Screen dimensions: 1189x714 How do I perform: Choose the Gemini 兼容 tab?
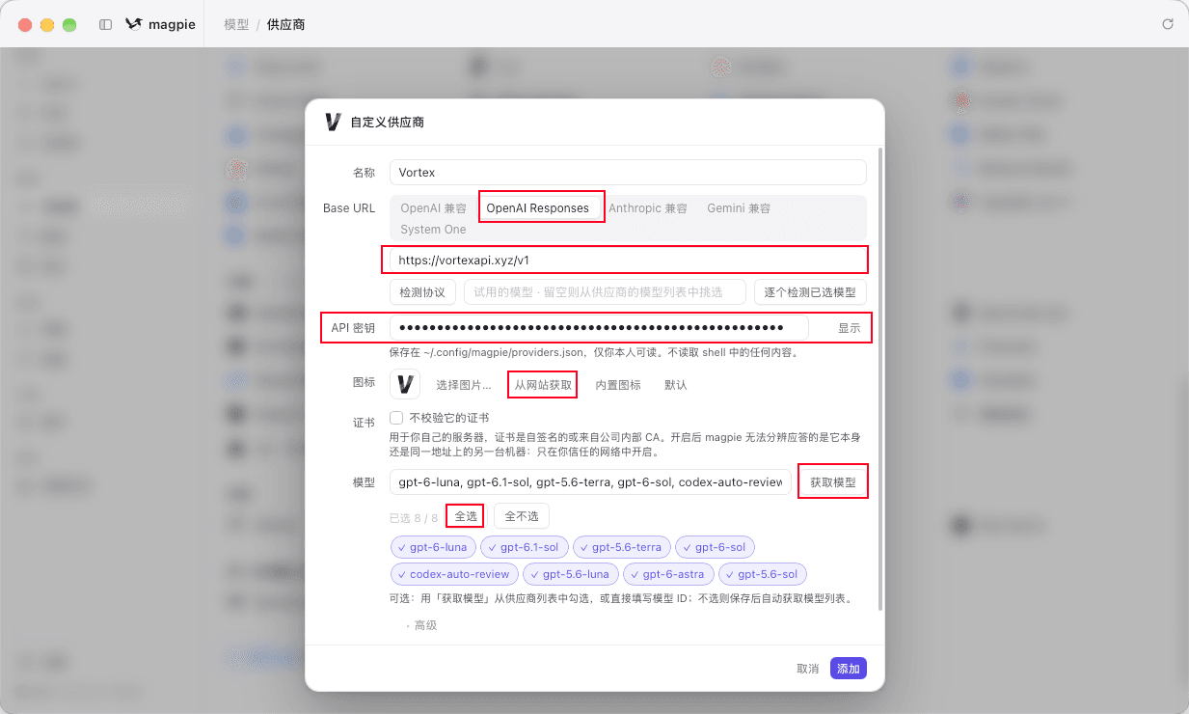739,208
